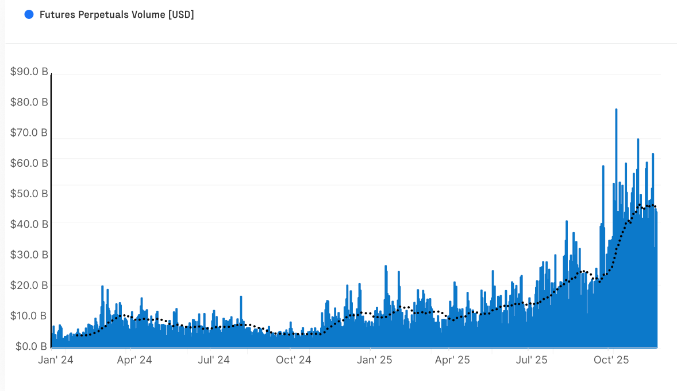Select the $50.0 B y-axis label
This screenshot has height=391, width=677.
point(29,194)
